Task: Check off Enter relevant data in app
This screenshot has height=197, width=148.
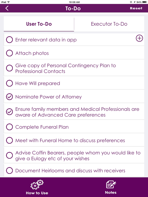Action: (x=10, y=40)
